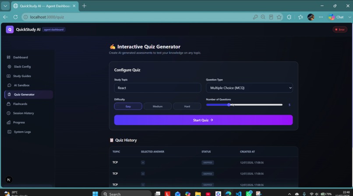Expand the chevron next to Chat

tap(349, 17)
